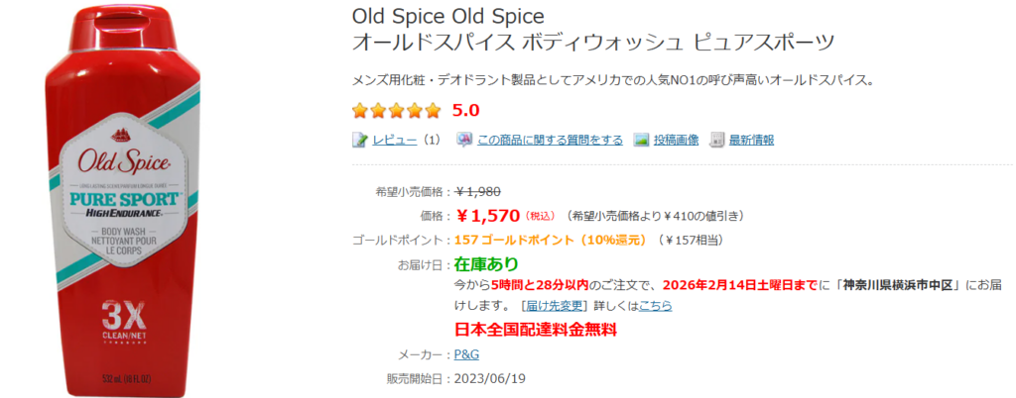Click the fifth gold rating star
The width and height of the screenshot is (1016, 398).
pos(433,111)
